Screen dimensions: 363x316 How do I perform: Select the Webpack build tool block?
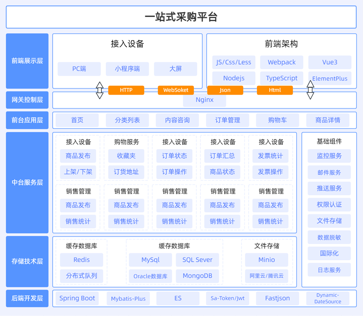pyautogui.click(x=281, y=62)
